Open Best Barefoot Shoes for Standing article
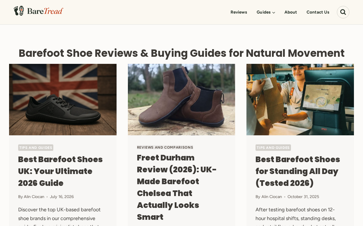Image resolution: width=363 pixels, height=226 pixels. click(298, 171)
